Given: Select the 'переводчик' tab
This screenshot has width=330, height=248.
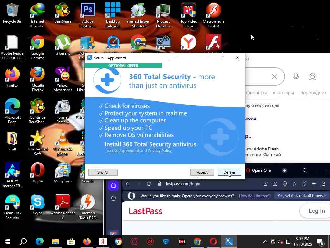Looking at the screenshot, I should (x=313, y=93).
